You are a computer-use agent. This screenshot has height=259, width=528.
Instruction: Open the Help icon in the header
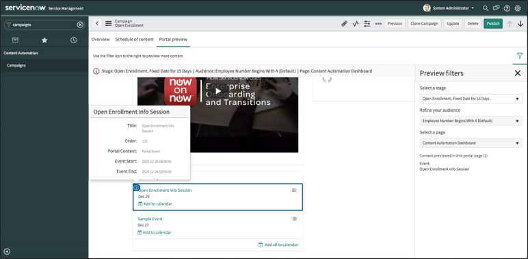click(507, 8)
